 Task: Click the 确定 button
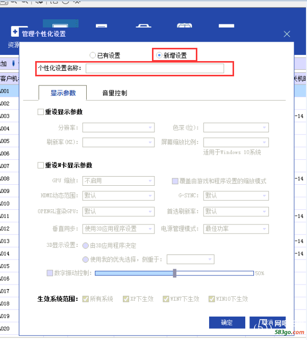pos(226,323)
